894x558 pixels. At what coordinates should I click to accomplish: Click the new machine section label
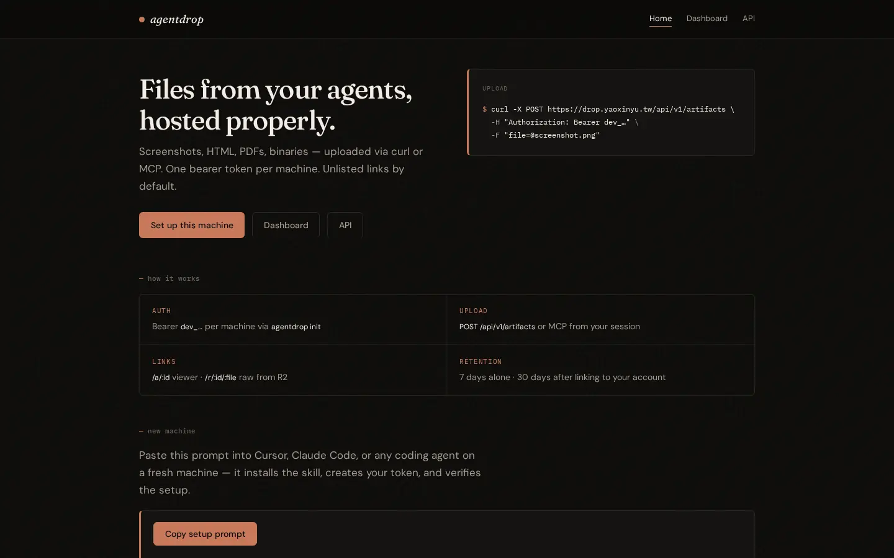pyautogui.click(x=167, y=432)
